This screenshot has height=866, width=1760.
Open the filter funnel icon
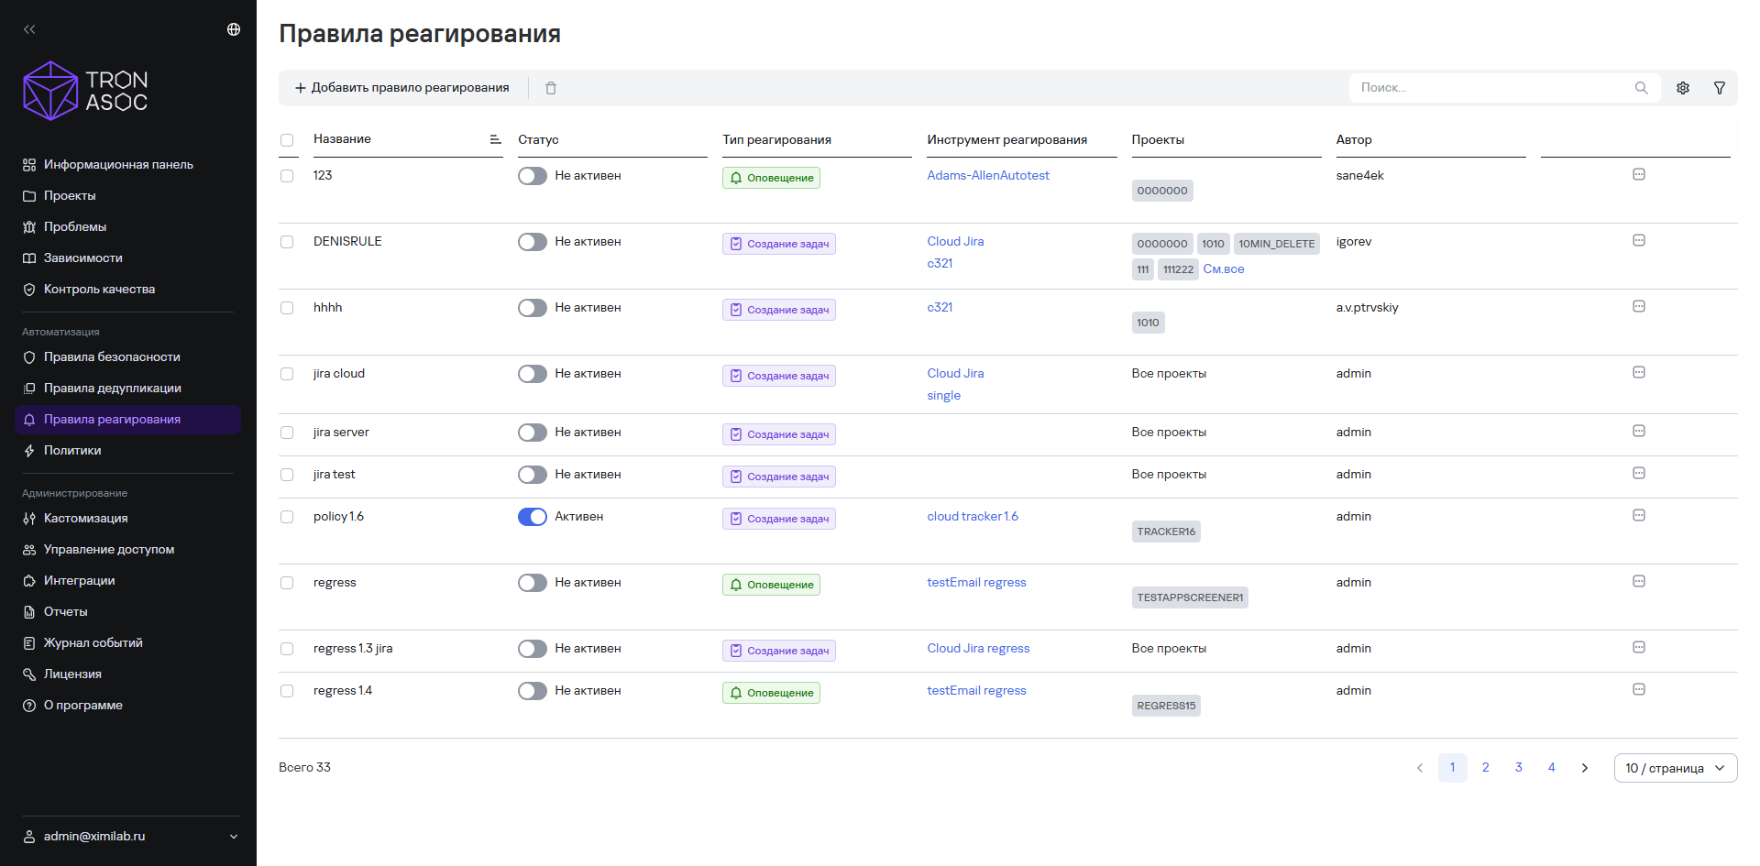(1720, 88)
